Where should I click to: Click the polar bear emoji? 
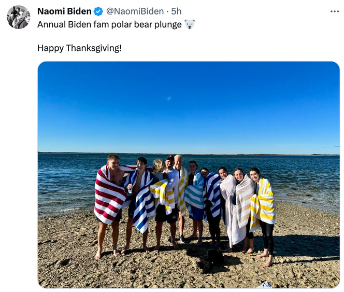[x=189, y=24]
